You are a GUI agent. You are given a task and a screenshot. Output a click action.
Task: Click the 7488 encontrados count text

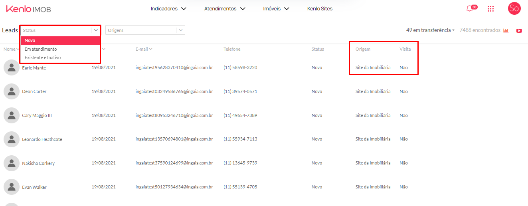pos(480,30)
